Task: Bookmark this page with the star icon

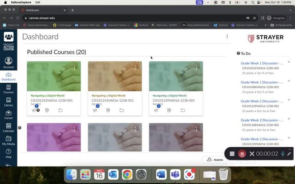Action: (254, 18)
